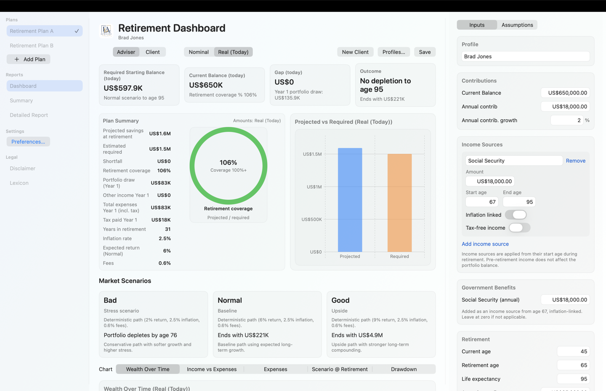Edit the income source Amount field
This screenshot has width=606, height=391.
pyautogui.click(x=490, y=181)
